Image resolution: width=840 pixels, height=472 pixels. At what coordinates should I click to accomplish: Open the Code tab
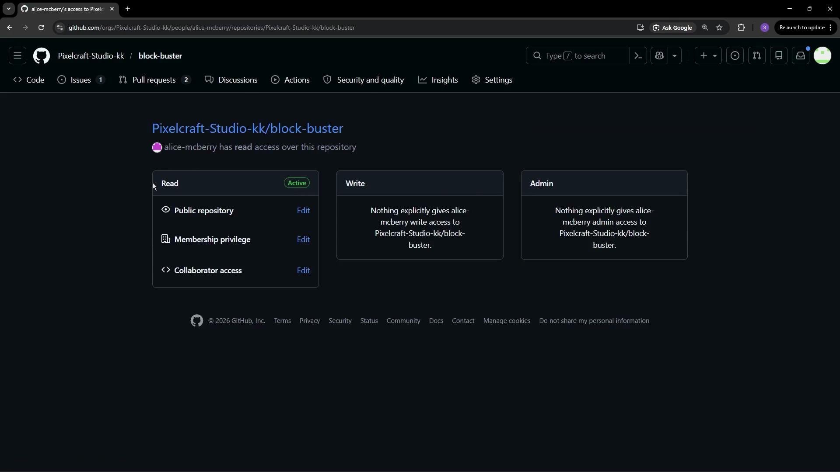pyautogui.click(x=29, y=80)
